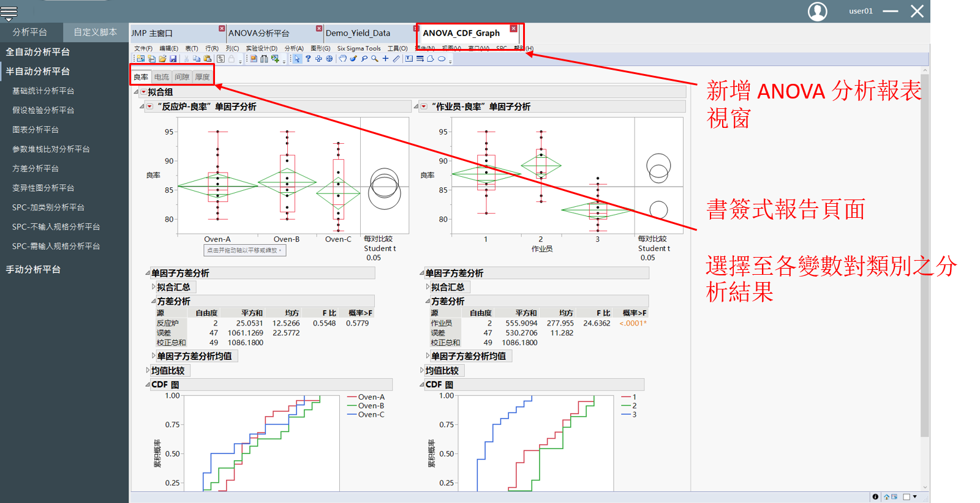This screenshot has height=503, width=980.
Task: Select the Selection cross tool
Action: tap(318, 59)
